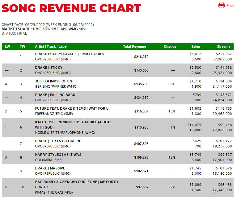Click label 88RISING/WARNER (WMG)

coord(56,86)
